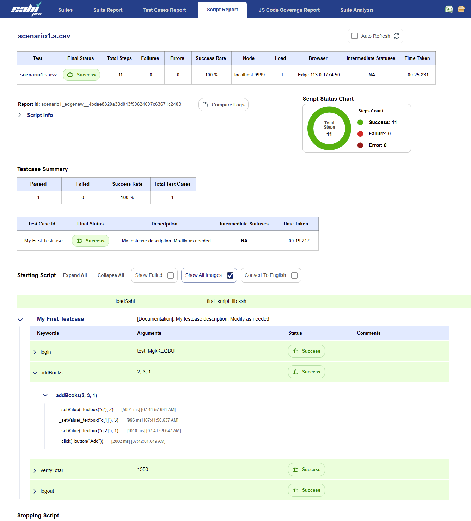
Task: Collapse the addBooks keyword row
Action: click(x=35, y=373)
